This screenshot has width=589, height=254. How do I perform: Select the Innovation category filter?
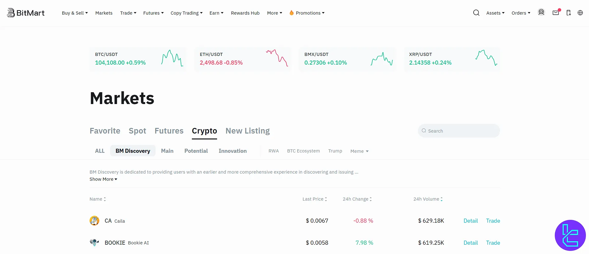point(233,151)
